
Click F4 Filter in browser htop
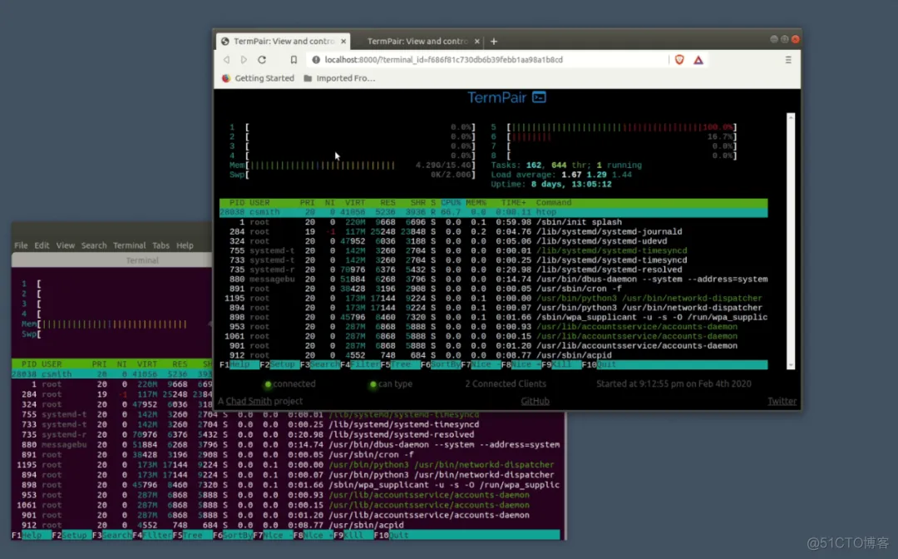(x=360, y=365)
